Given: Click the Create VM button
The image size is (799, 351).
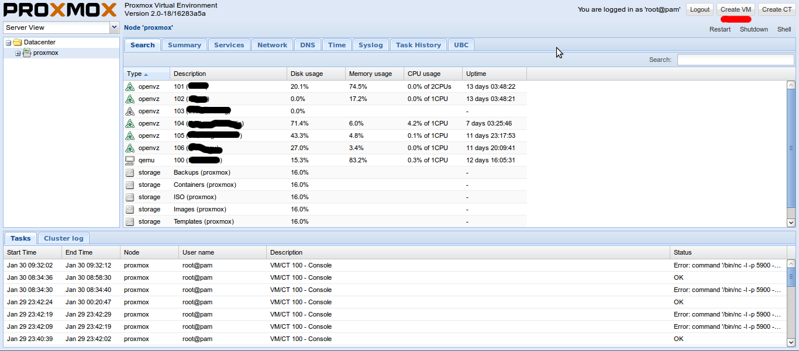Looking at the screenshot, I should [736, 9].
